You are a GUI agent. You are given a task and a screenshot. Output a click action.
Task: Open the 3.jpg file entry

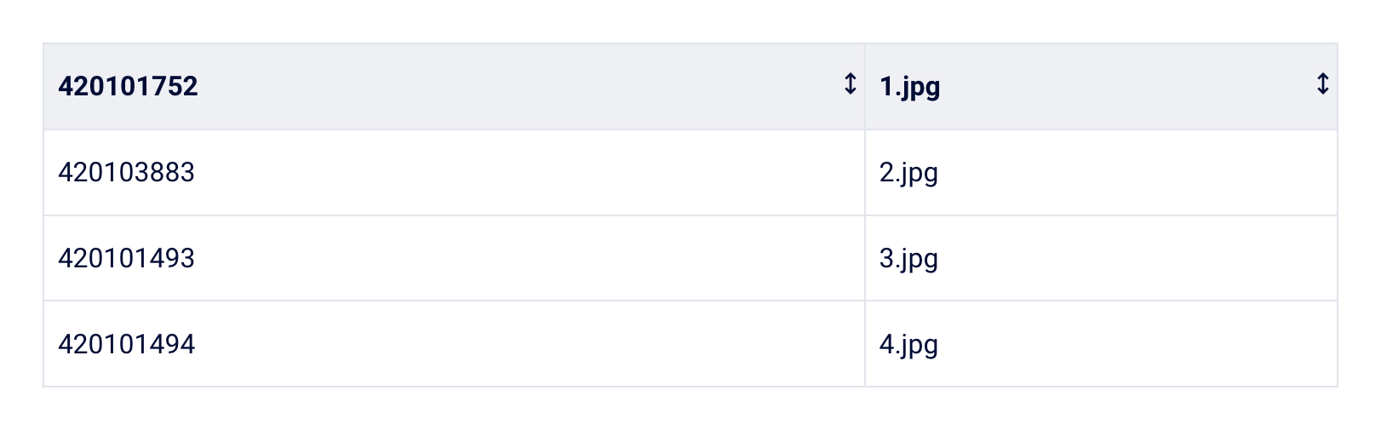click(x=908, y=258)
